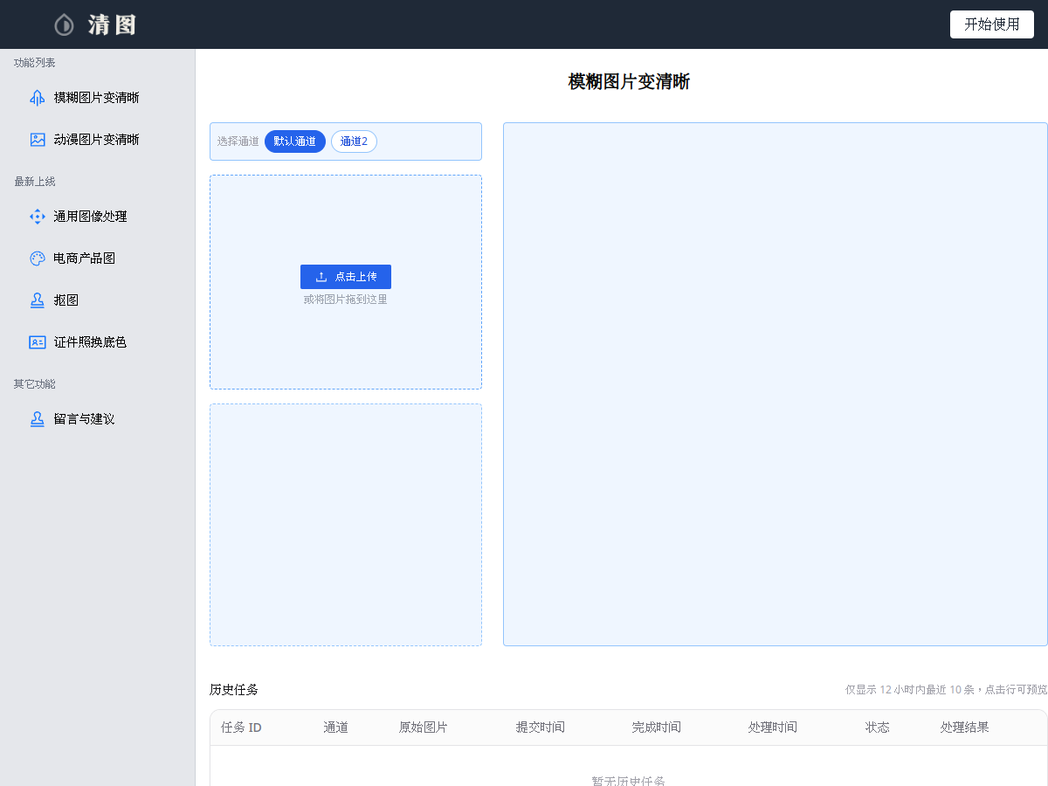Click the 处理结果 column header
Screen dimensions: 1048x786
965,727
